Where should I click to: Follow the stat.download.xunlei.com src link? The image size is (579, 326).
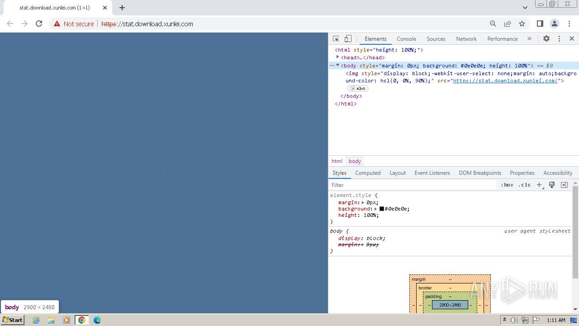point(505,81)
